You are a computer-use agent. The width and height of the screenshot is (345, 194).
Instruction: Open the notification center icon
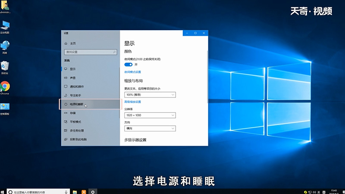pyautogui.click(x=343, y=192)
